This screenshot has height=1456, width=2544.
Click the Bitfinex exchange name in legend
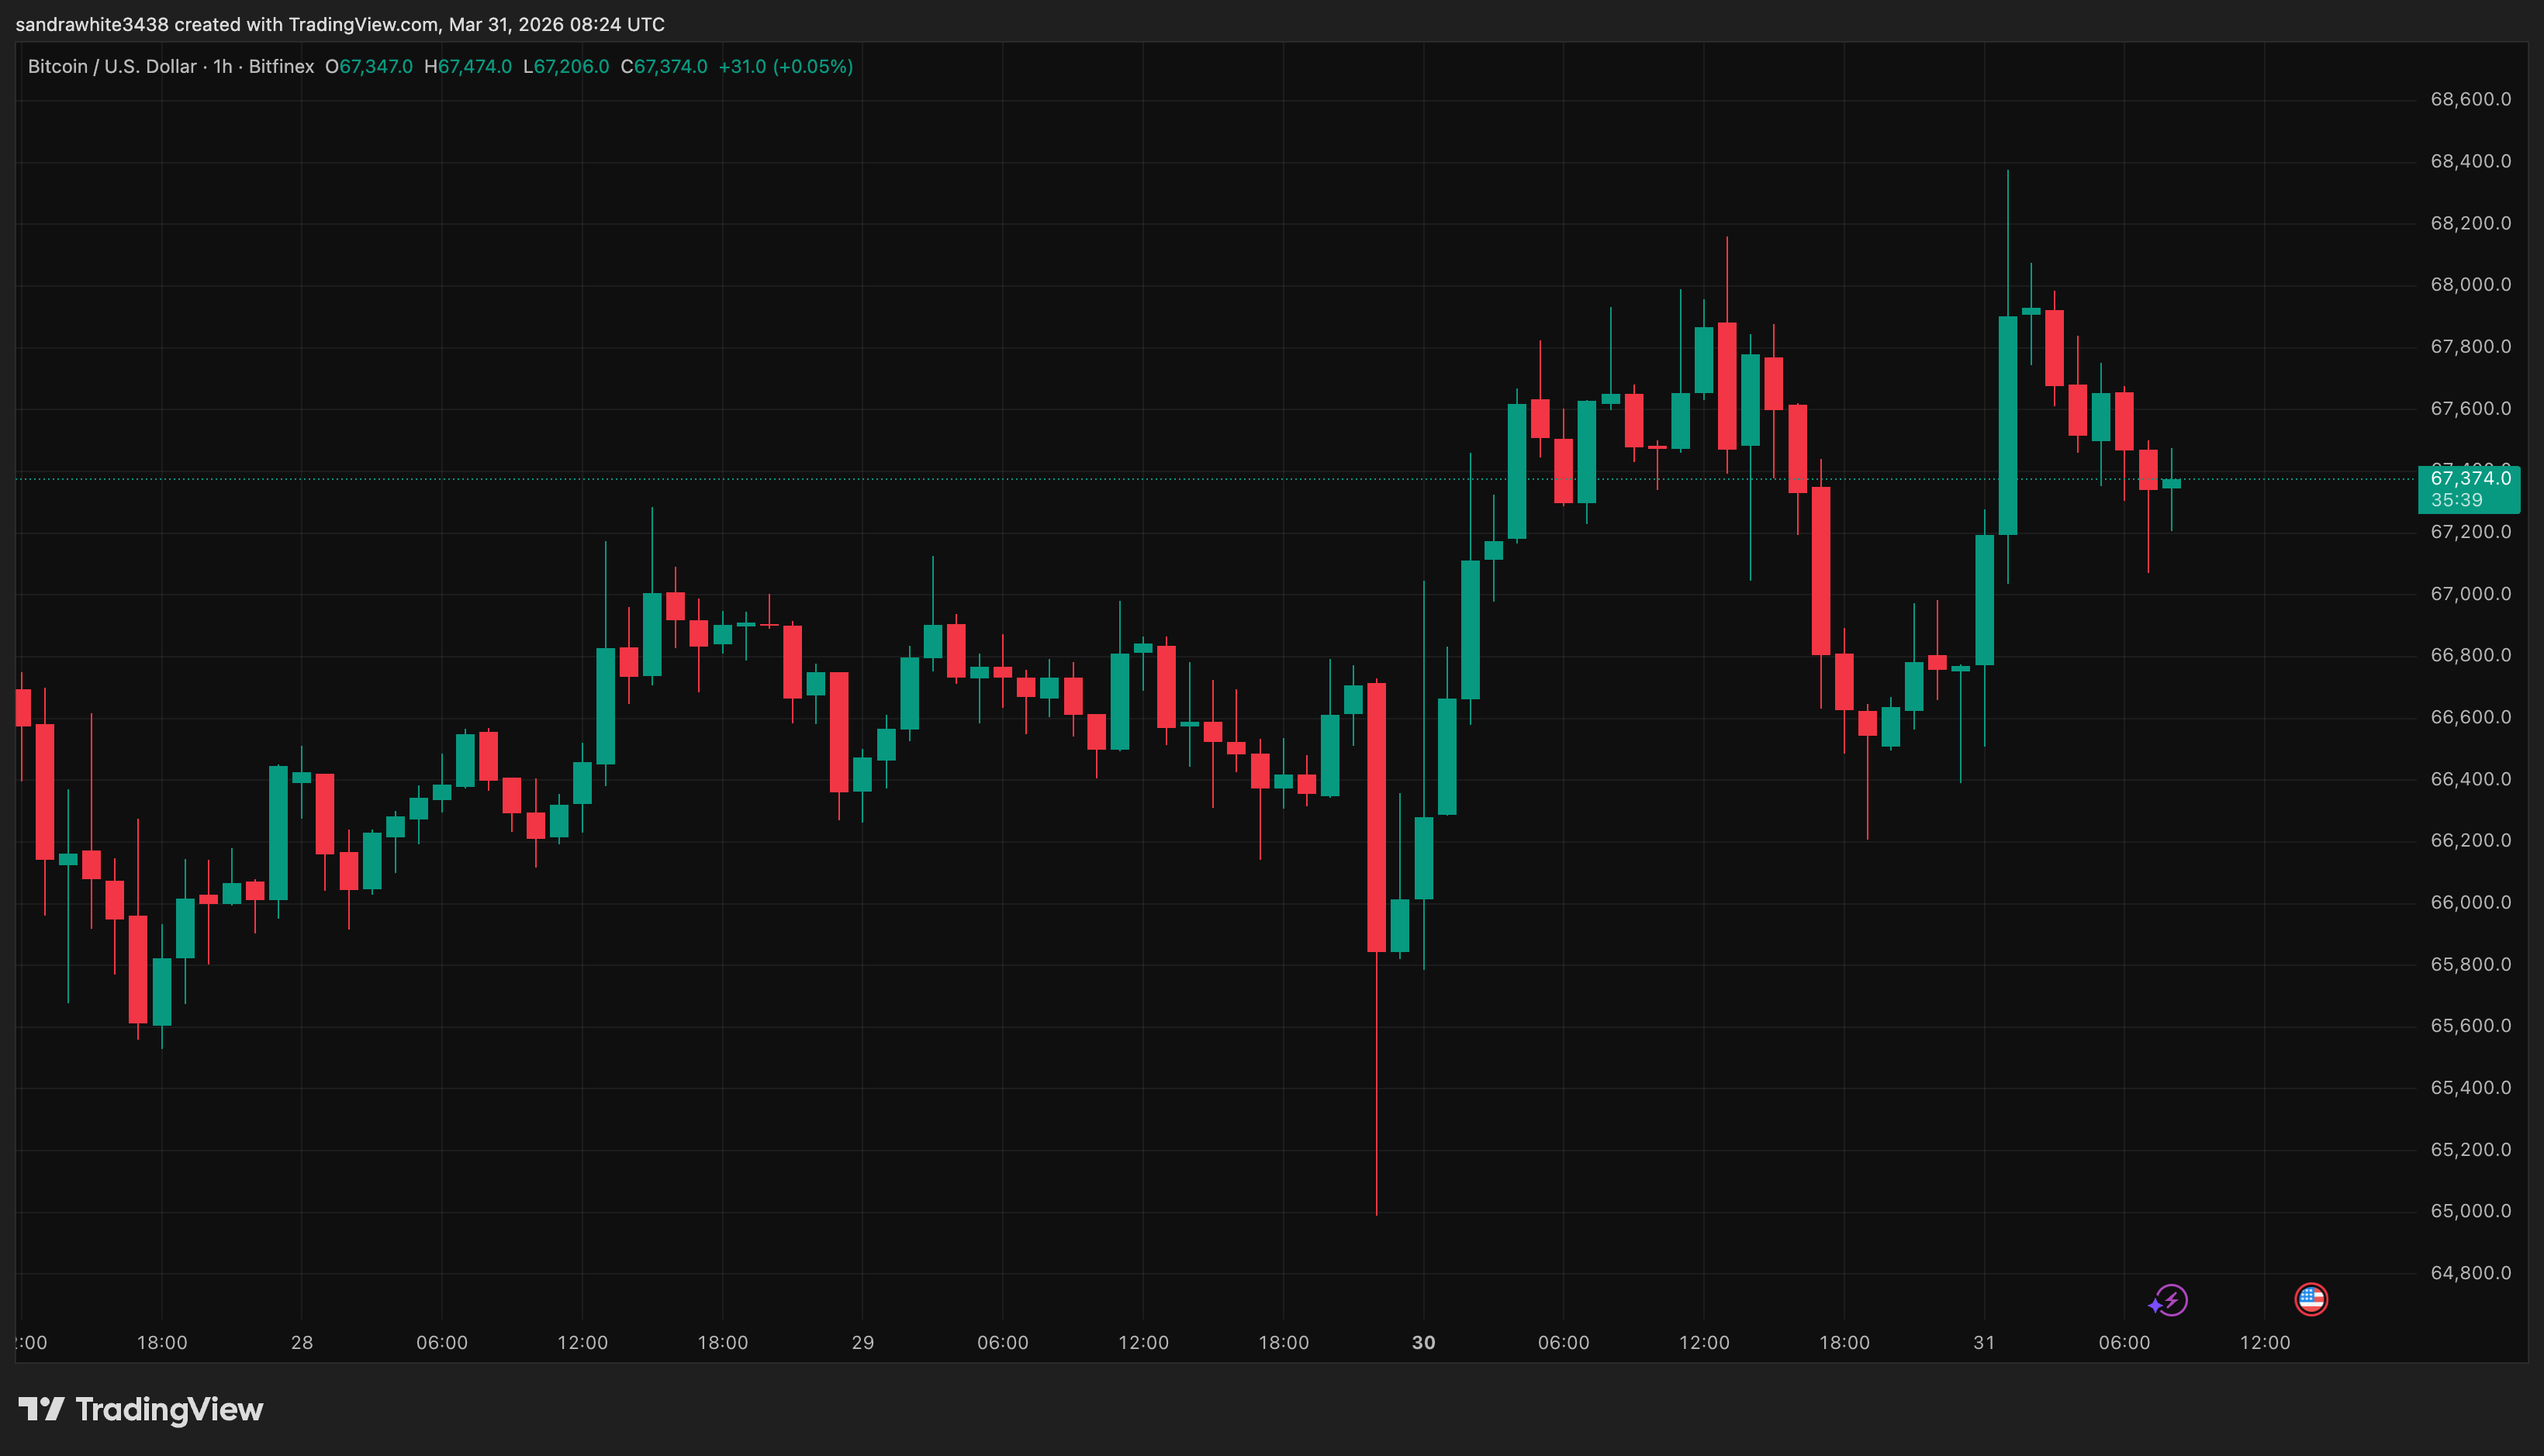(x=281, y=67)
